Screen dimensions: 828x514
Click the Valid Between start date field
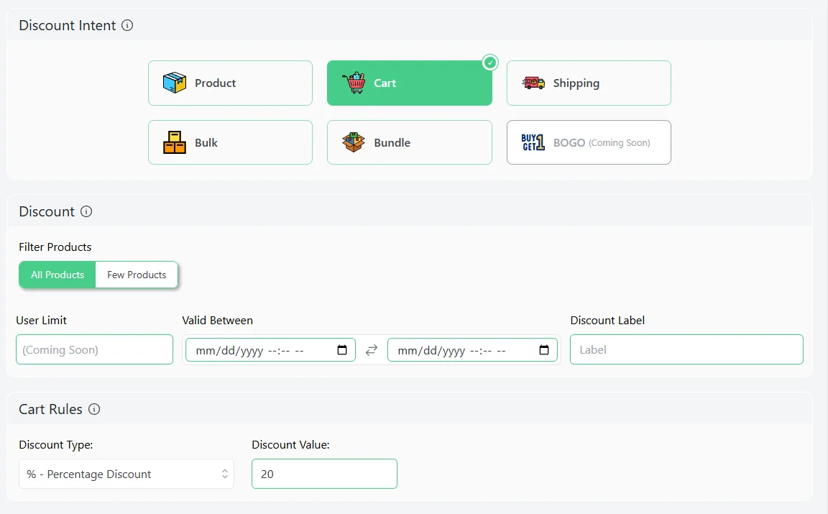click(270, 349)
